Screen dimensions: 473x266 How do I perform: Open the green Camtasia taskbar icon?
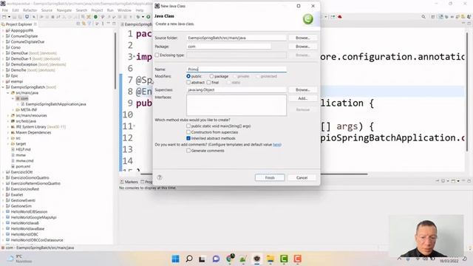284,259
